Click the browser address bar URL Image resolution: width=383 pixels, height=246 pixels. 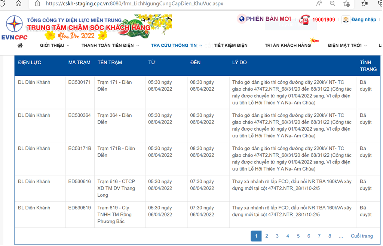135,3
